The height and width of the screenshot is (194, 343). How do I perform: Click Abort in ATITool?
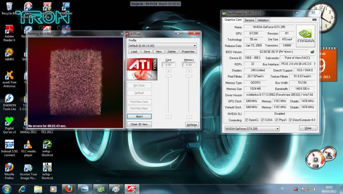(x=139, y=116)
